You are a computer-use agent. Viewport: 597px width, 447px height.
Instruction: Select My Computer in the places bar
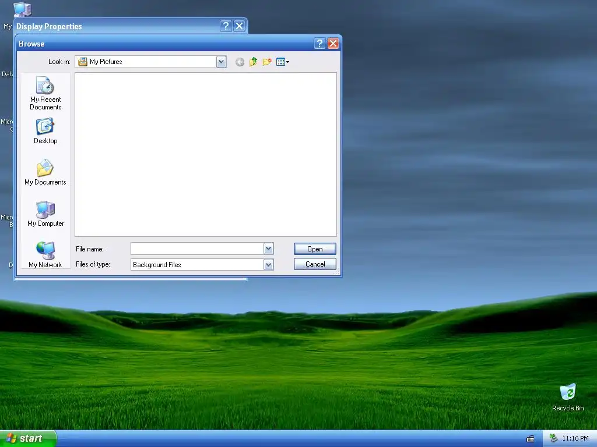click(x=45, y=214)
